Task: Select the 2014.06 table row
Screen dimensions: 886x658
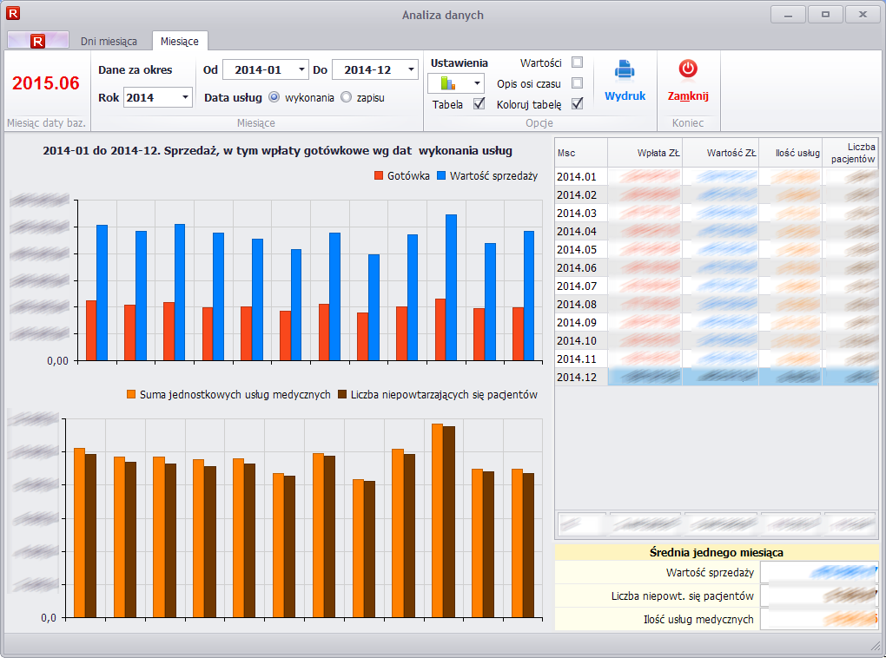Action: (x=578, y=267)
